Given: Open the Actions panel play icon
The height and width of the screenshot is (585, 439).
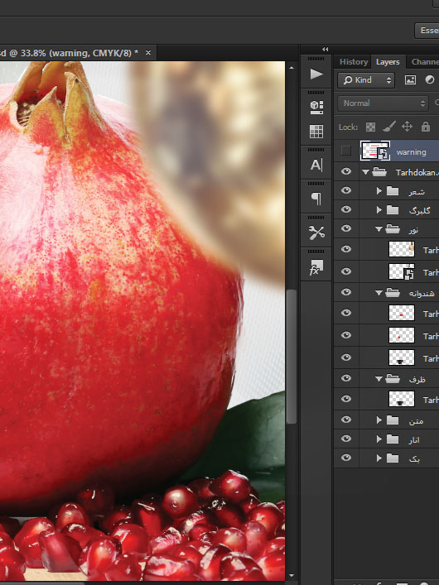Looking at the screenshot, I should click(x=316, y=74).
